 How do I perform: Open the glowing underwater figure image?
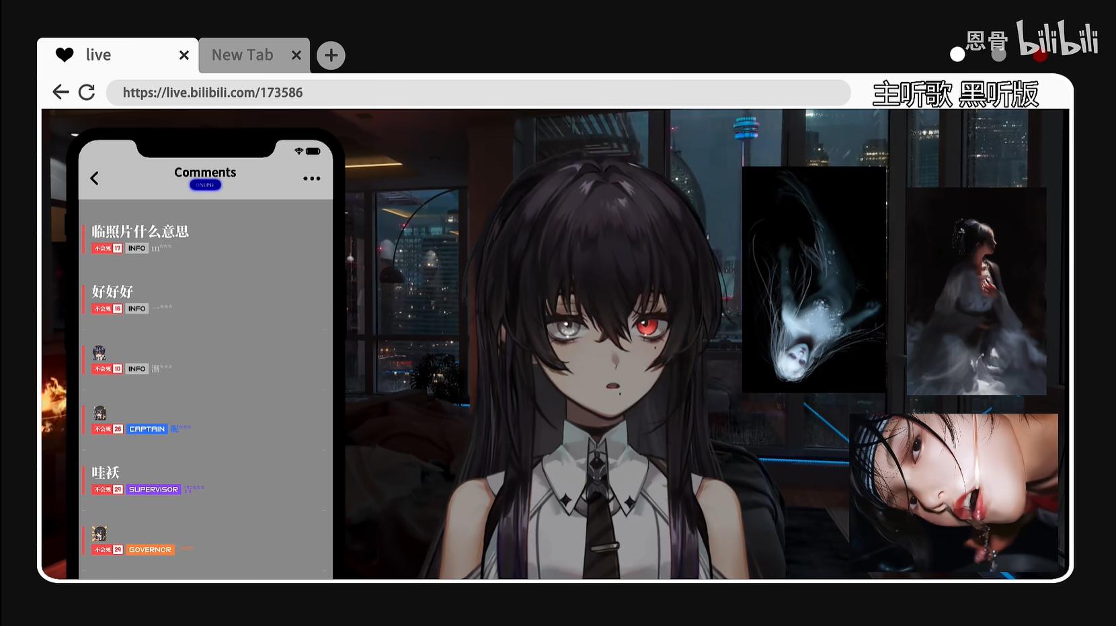pyautogui.click(x=813, y=280)
